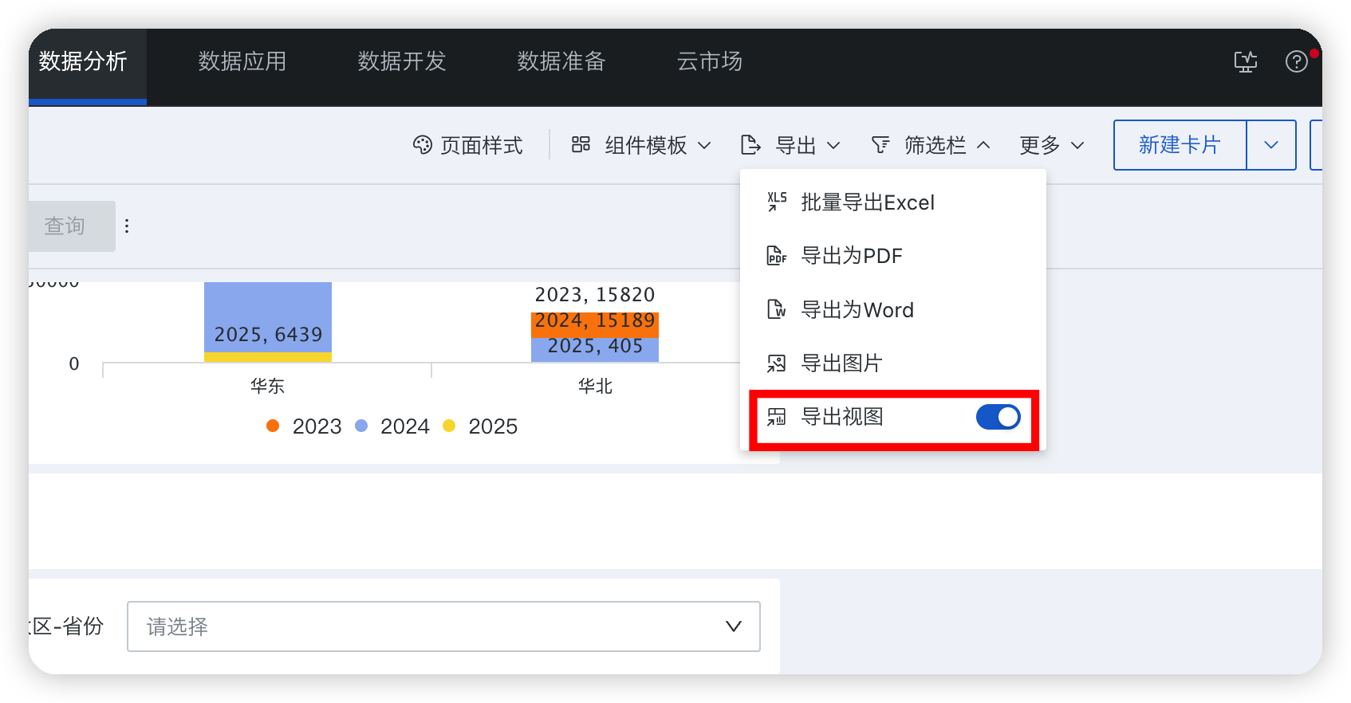The image size is (1351, 703).
Task: Click the 导出视图 chart icon
Action: (x=777, y=417)
